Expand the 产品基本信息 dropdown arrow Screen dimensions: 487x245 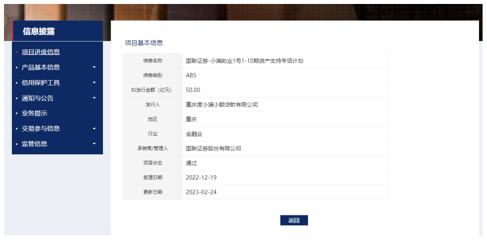click(x=94, y=67)
